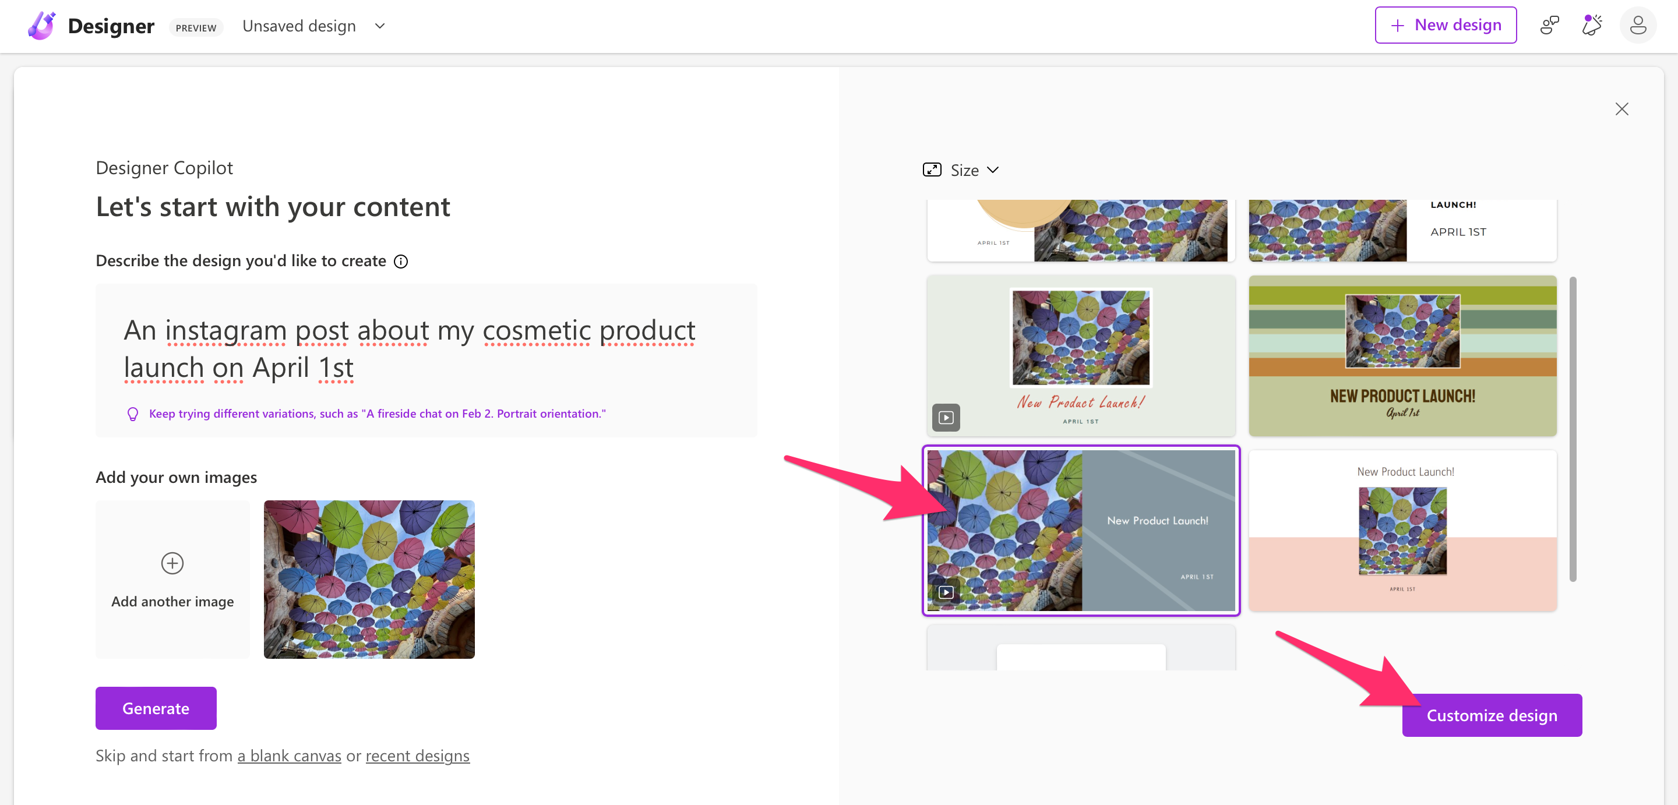
Task: Click the celebration party popper icon
Action: coord(1591,26)
